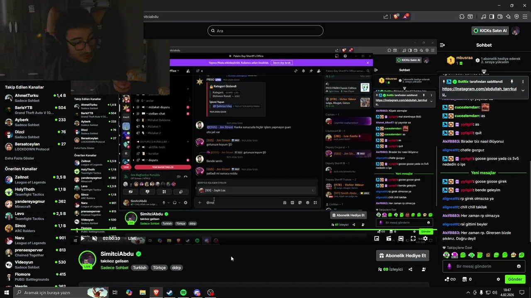Click the Brave Shields icon

[x=396, y=17]
